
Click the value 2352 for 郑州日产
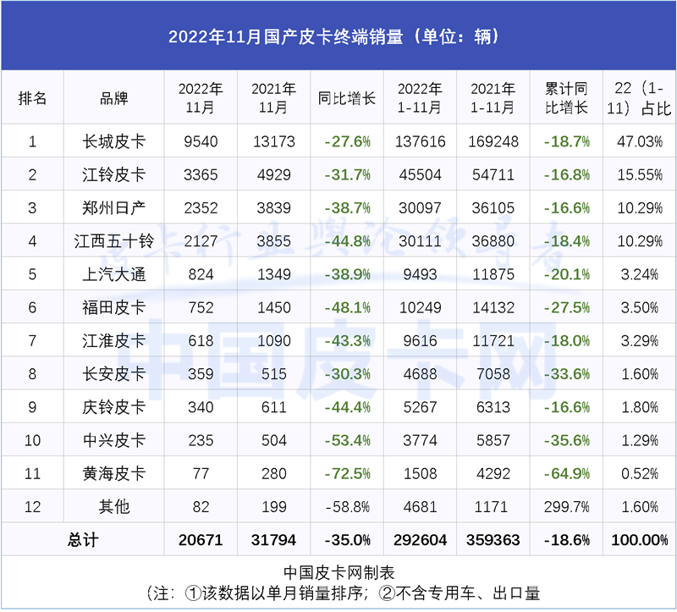pos(201,208)
